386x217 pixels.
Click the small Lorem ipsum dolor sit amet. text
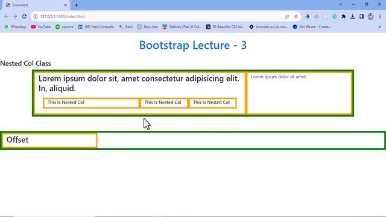[279, 77]
